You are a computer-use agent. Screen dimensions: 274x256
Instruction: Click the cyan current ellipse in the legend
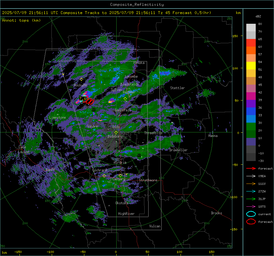(x=251, y=214)
